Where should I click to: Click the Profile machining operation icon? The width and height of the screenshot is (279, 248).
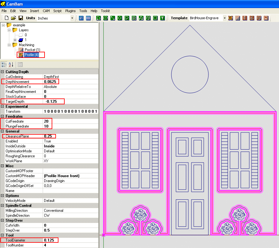tap(230, 18)
